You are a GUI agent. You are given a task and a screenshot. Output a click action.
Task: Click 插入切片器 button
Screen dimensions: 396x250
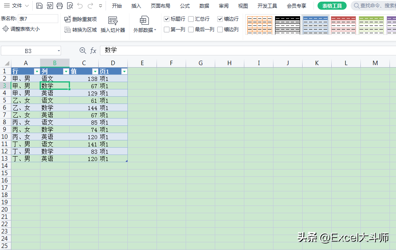point(112,25)
